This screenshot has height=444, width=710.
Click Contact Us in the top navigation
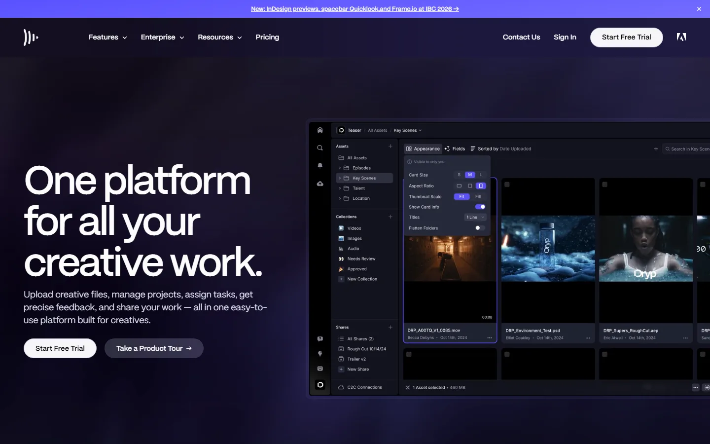[x=521, y=37]
